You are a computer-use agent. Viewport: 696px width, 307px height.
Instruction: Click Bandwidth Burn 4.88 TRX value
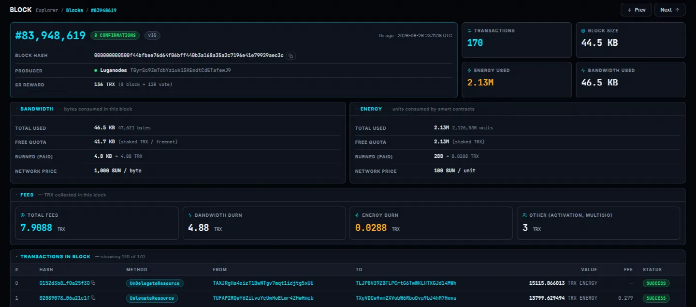(205, 228)
